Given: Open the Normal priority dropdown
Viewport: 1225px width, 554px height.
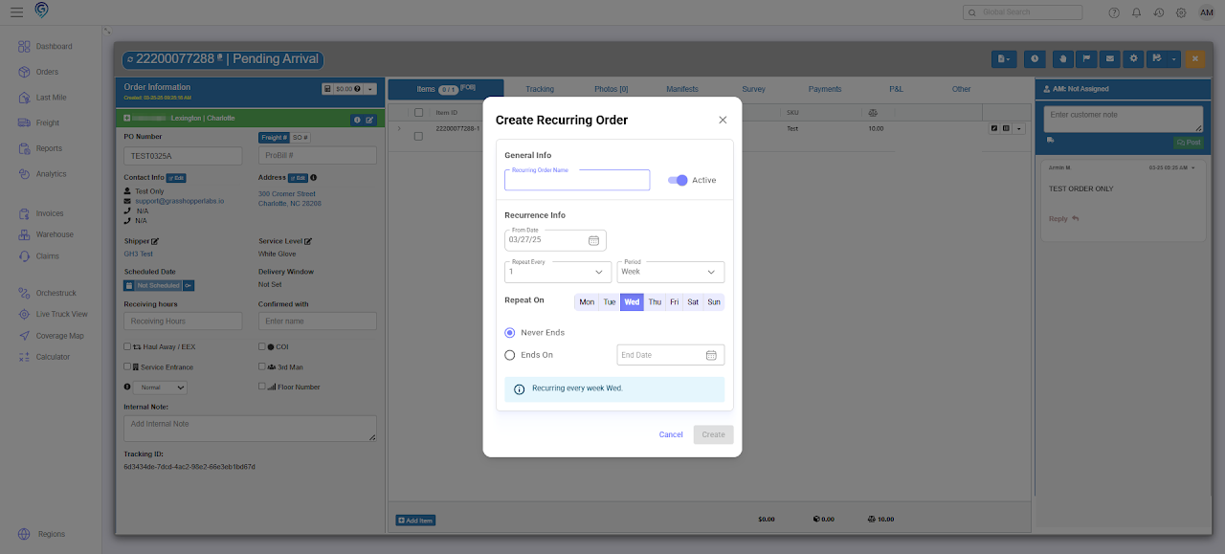Looking at the screenshot, I should coord(161,388).
